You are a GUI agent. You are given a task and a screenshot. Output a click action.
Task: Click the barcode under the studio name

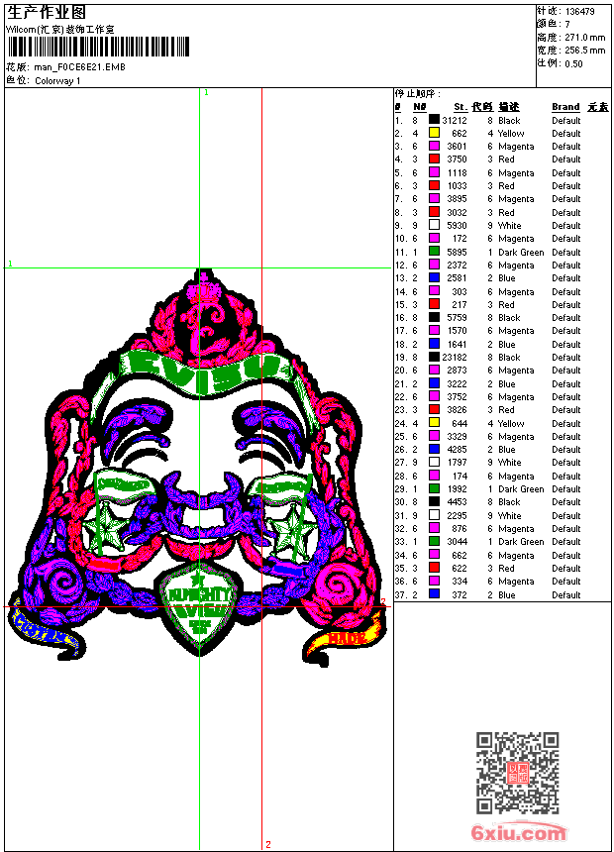[x=98, y=47]
